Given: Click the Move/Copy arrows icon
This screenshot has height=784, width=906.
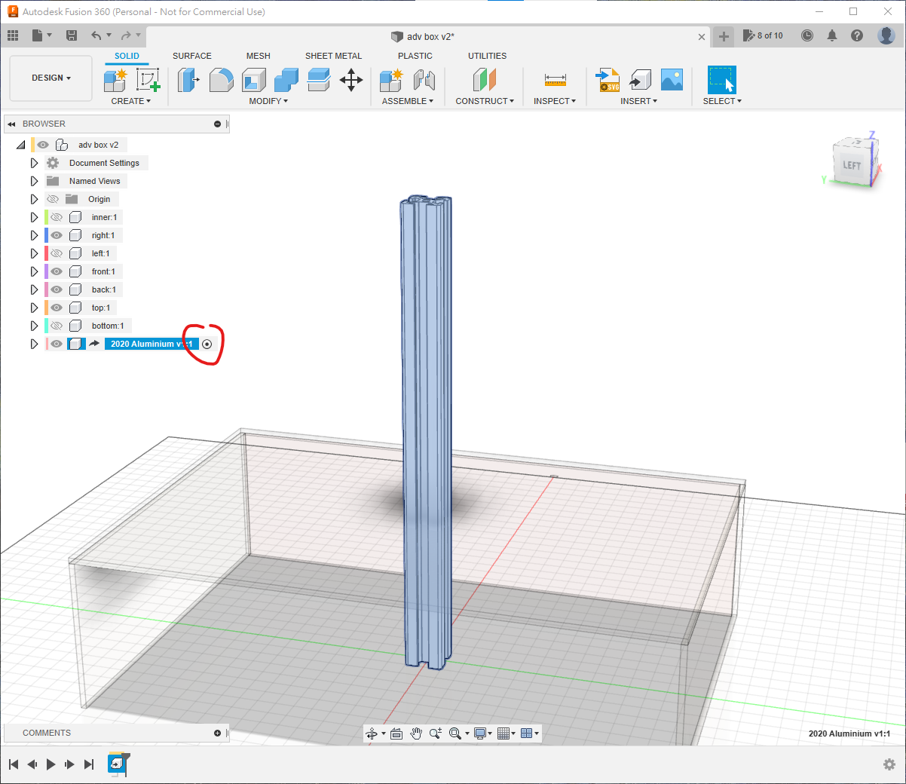Looking at the screenshot, I should pos(351,79).
